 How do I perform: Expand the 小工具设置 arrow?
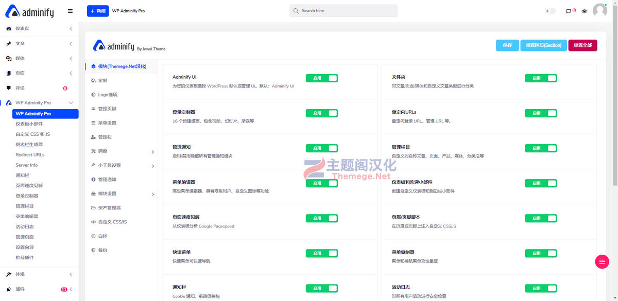point(153,166)
